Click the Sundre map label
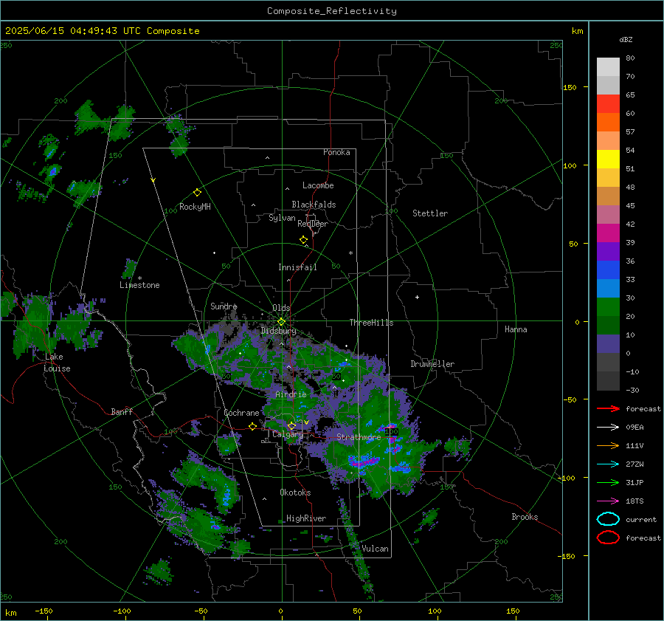 pos(224,306)
